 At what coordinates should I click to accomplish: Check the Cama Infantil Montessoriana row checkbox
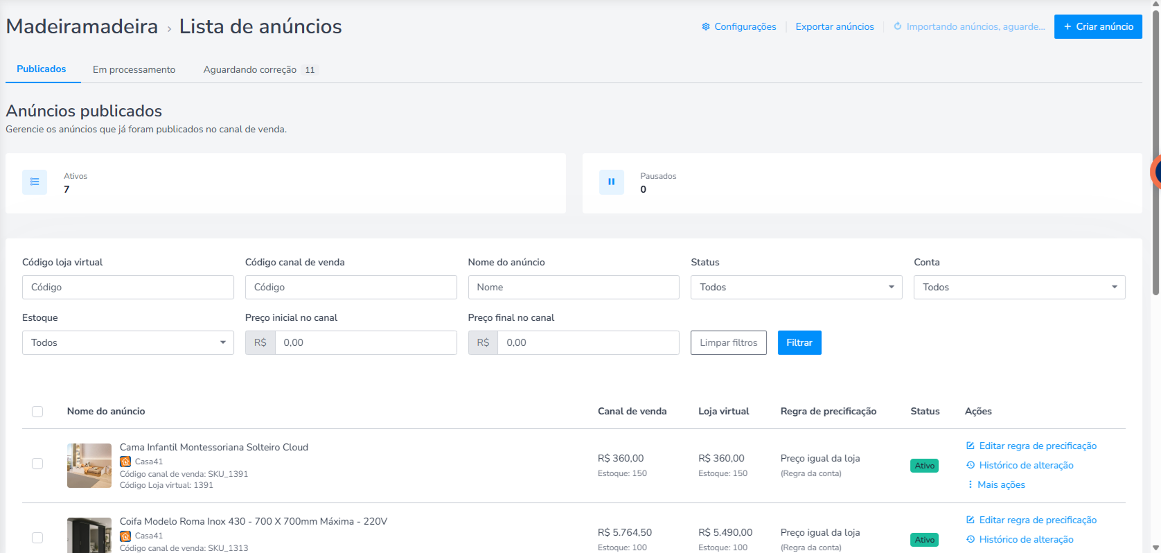coord(37,464)
